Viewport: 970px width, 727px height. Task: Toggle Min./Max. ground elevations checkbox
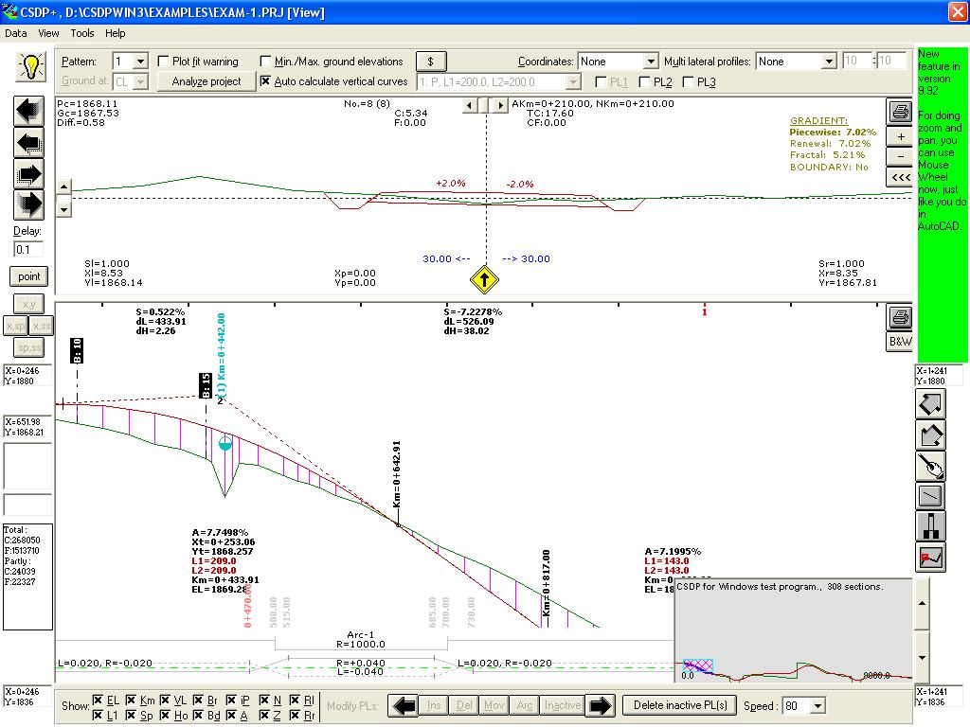pos(265,62)
